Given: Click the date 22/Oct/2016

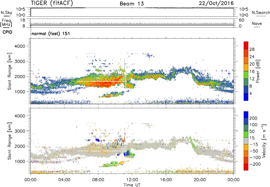Looking at the screenshot, I should (x=216, y=3).
